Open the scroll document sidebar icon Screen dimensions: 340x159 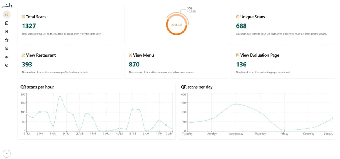(x=7, y=48)
